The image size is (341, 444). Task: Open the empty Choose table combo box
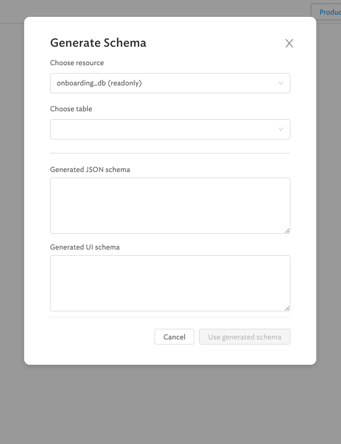pos(163,129)
